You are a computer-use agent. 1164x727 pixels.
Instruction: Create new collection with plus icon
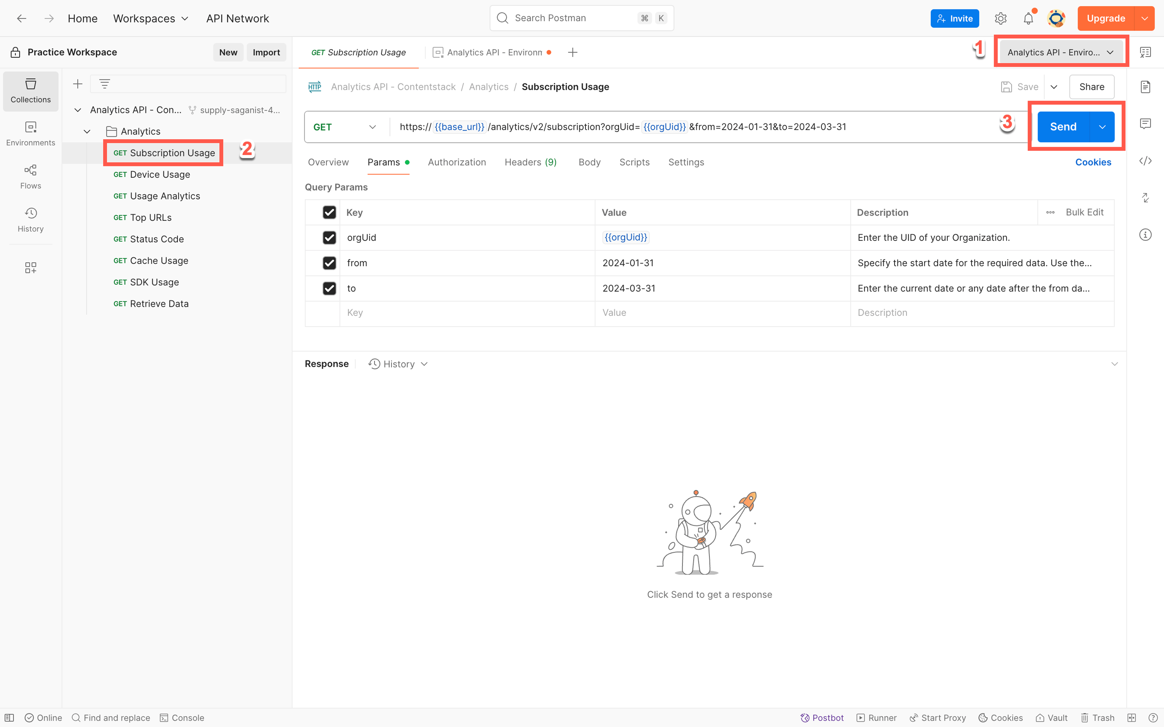coord(77,84)
